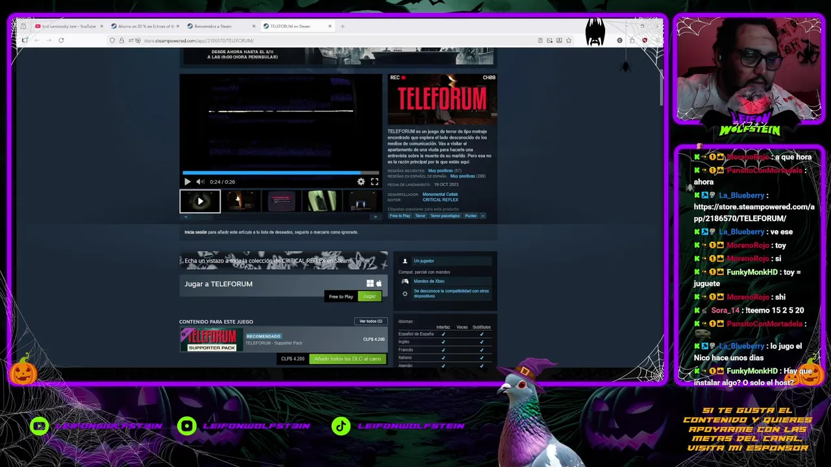The width and height of the screenshot is (831, 467).
Task: Mute the trailer volume icon
Action: (x=200, y=182)
